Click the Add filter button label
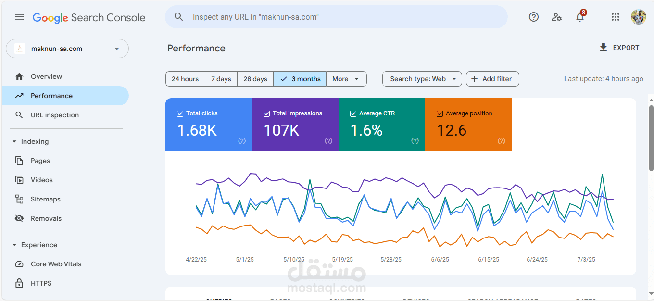 [x=497, y=79]
